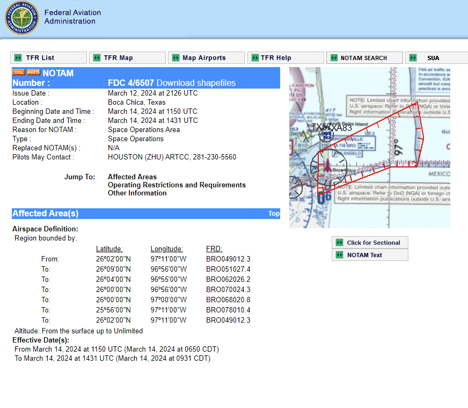Click the 'Longitude:' column header
Image resolution: width=468 pixels, height=408 pixels.
coord(166,249)
